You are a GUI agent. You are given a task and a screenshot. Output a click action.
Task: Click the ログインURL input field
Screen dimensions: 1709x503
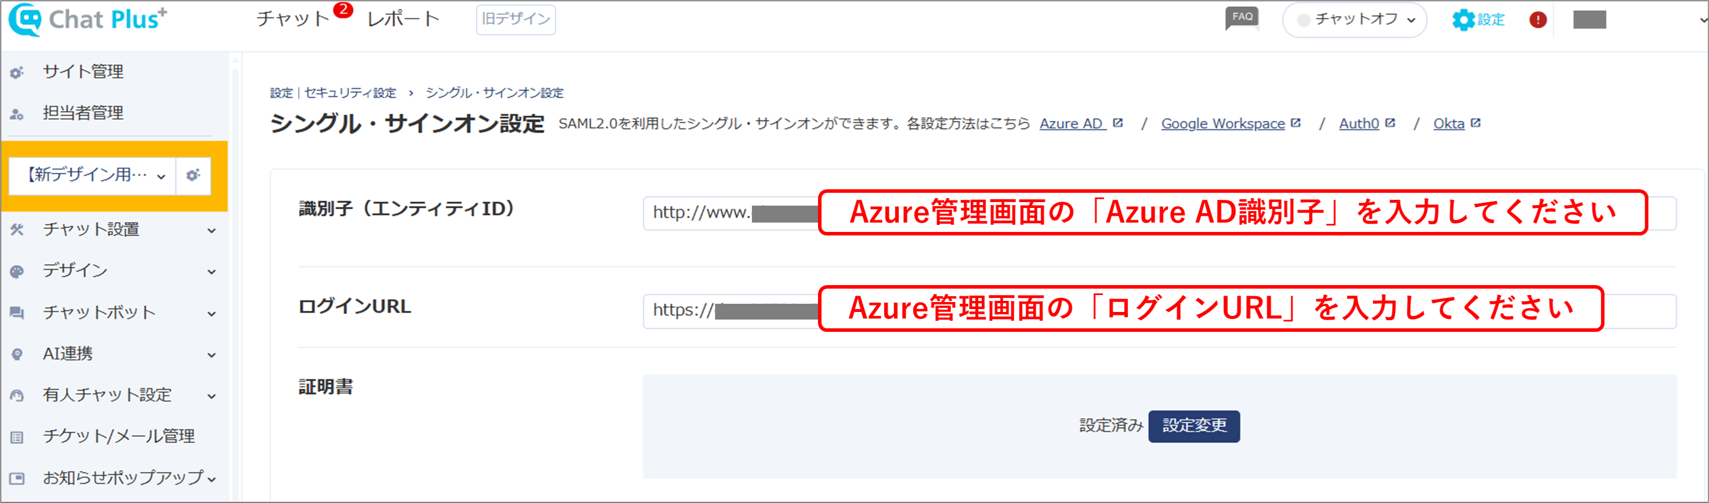point(1159,310)
